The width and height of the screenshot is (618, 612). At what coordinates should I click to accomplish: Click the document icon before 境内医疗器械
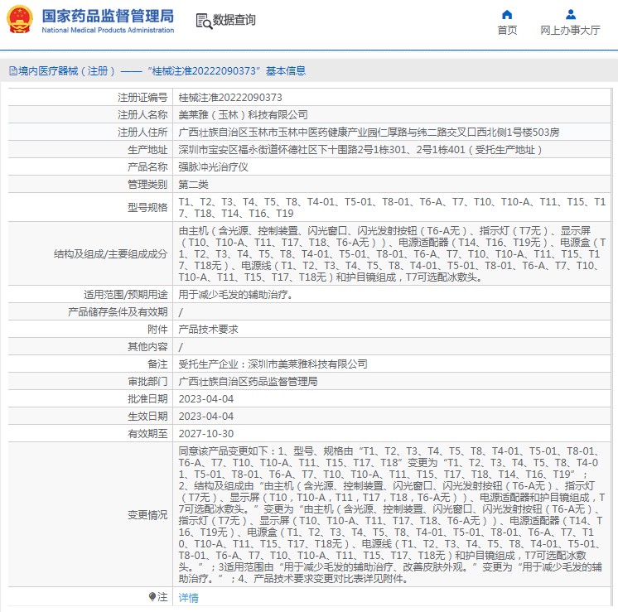[13, 71]
